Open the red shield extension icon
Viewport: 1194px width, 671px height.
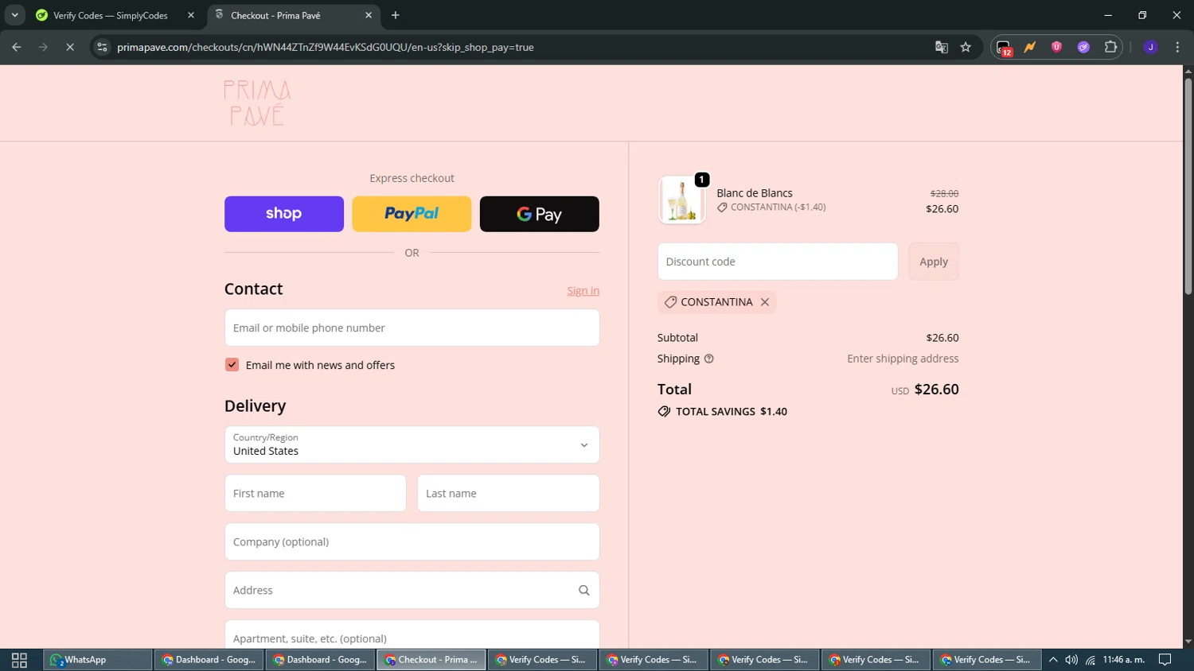1056,47
